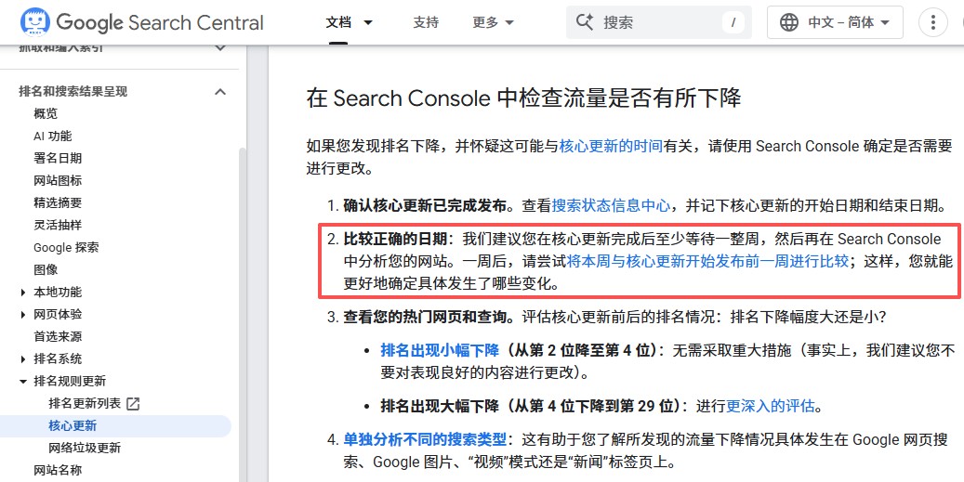Follow the 将本周与核心更新开始发布前一周进行比较 link
This screenshot has height=482, width=964.
707,262
